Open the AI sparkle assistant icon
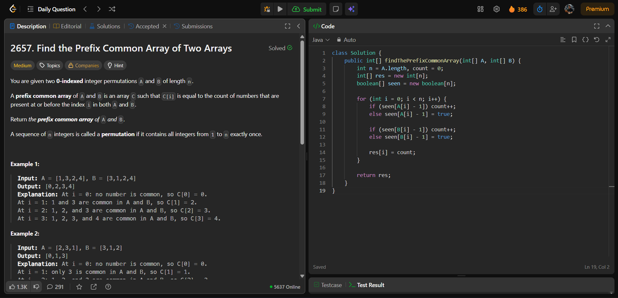 tap(351, 9)
